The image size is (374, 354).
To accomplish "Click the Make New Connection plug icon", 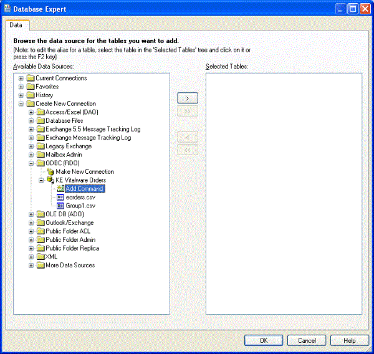I will 50,171.
